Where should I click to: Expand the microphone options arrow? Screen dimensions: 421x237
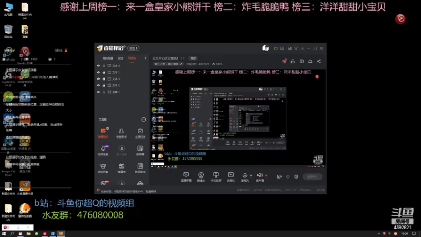(251, 176)
